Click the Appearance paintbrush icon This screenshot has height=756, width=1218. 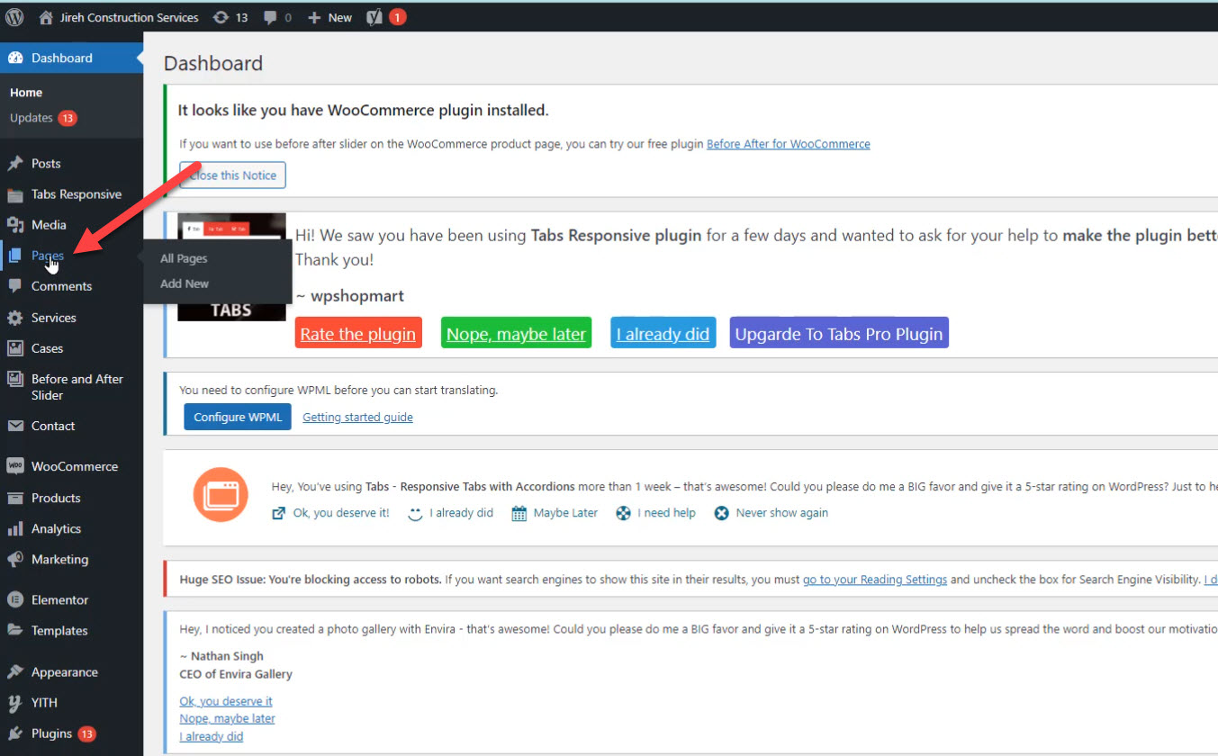tap(15, 672)
